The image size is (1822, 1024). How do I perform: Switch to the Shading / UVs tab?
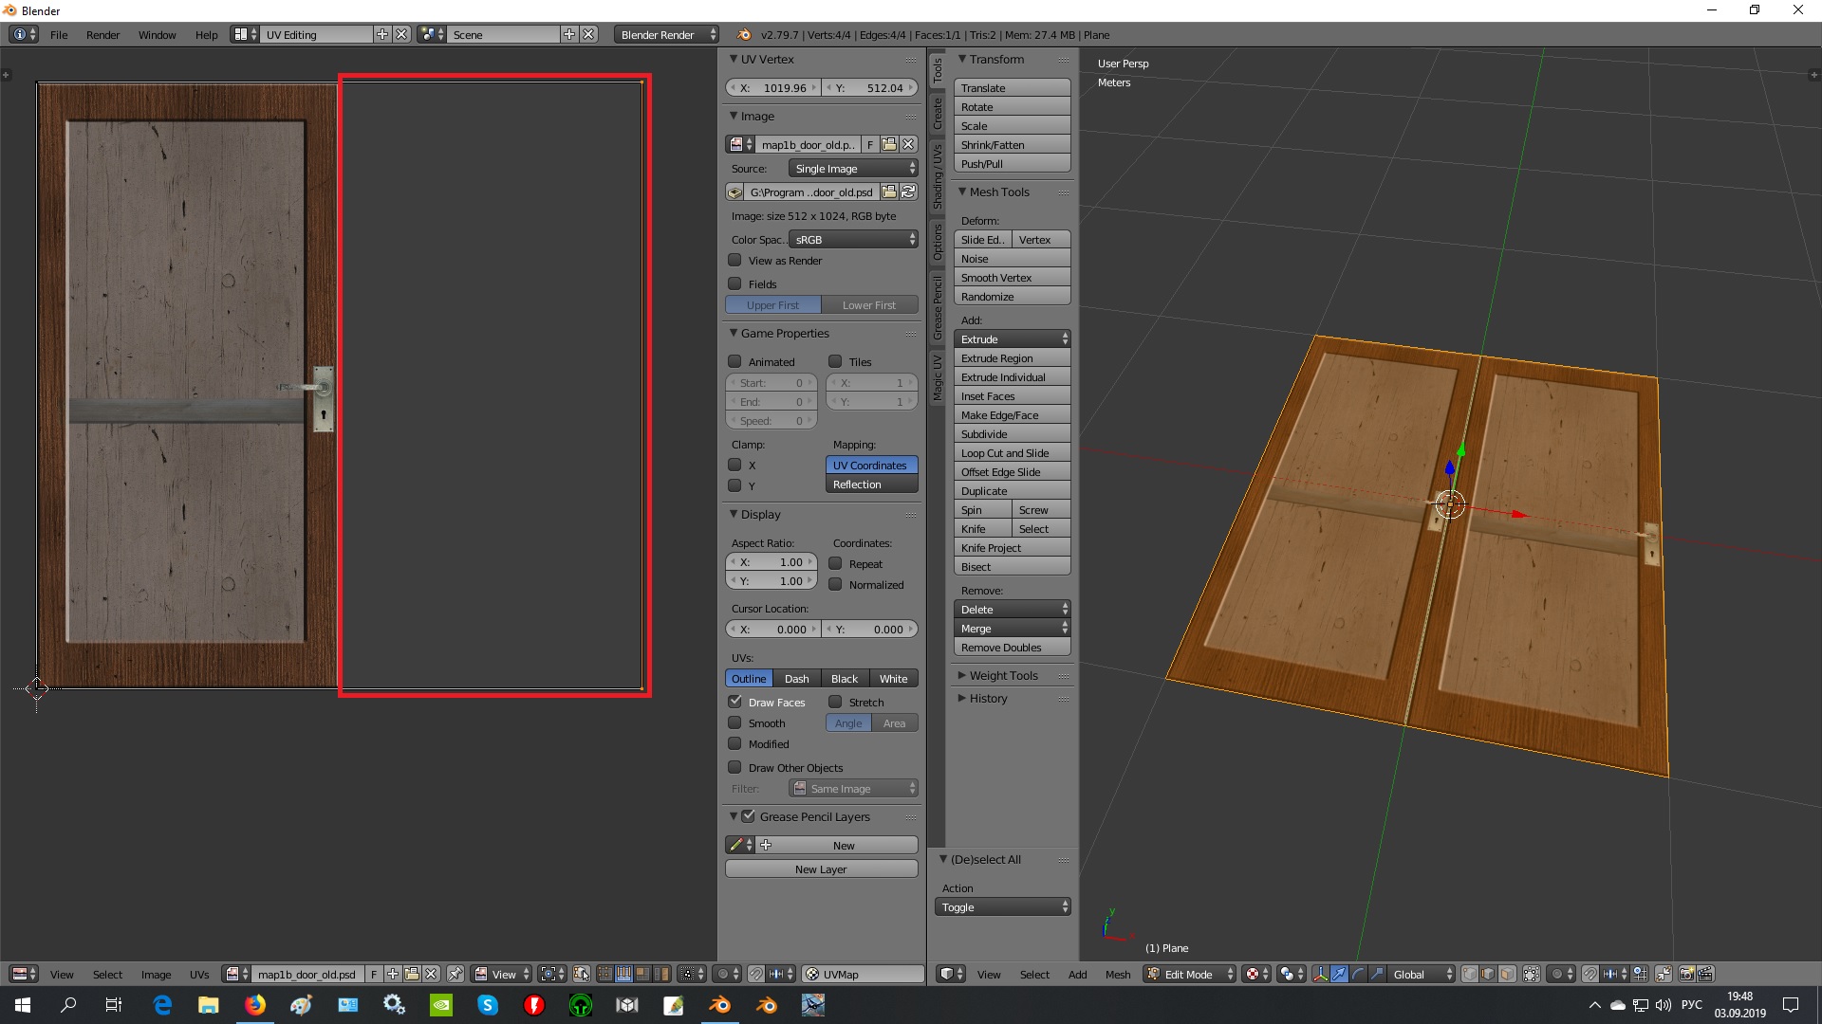(x=938, y=177)
